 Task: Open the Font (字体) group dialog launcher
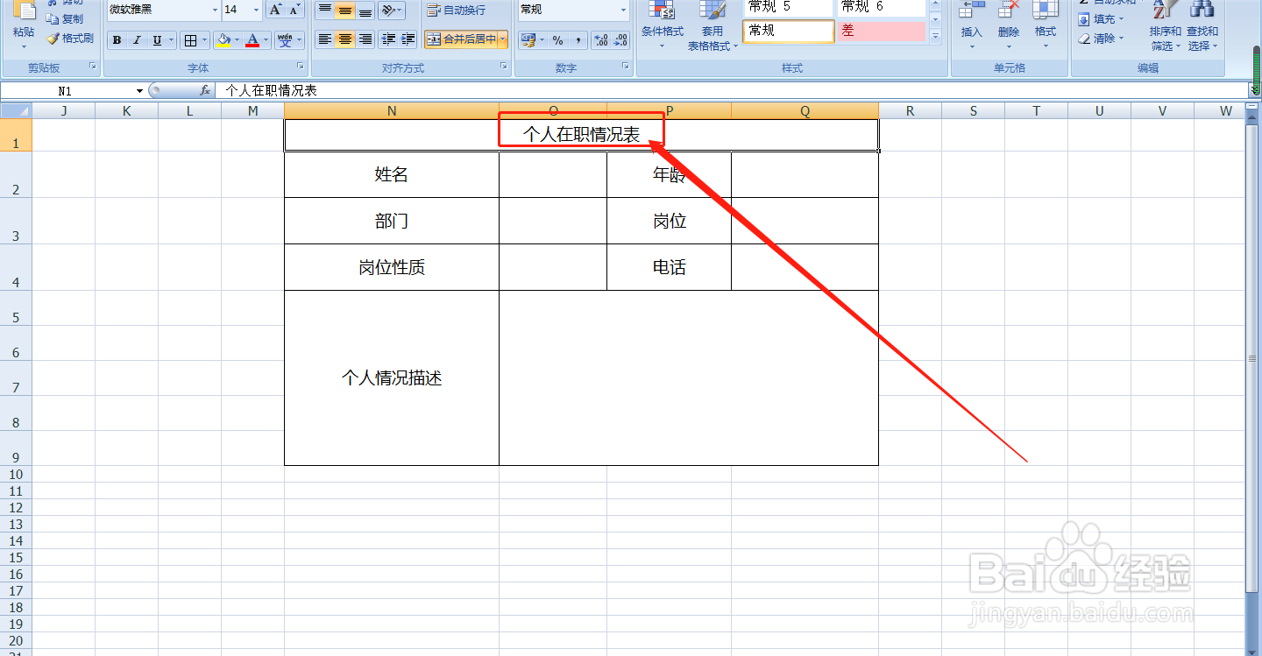(x=301, y=67)
